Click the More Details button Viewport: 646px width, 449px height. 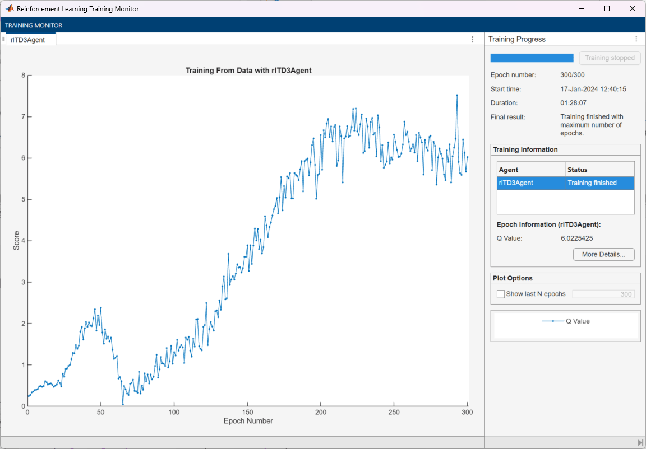(x=603, y=254)
